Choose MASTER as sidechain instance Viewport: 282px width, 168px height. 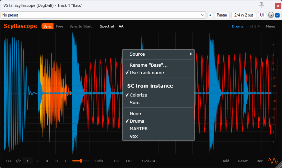point(158,128)
